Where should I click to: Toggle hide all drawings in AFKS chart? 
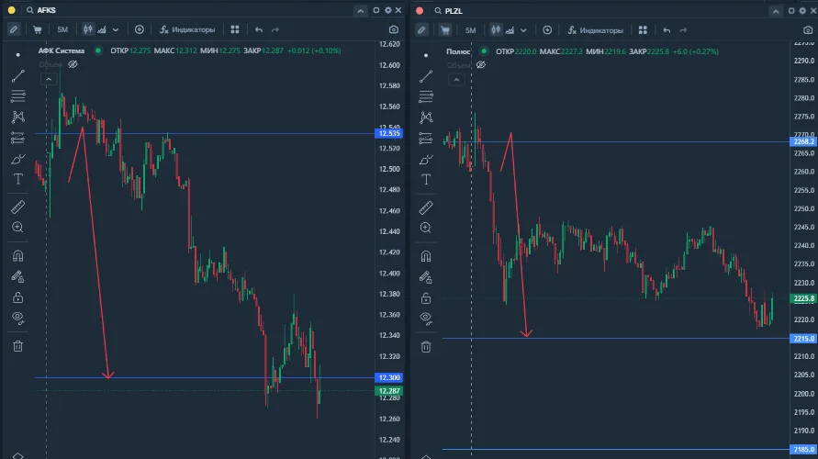point(17,319)
